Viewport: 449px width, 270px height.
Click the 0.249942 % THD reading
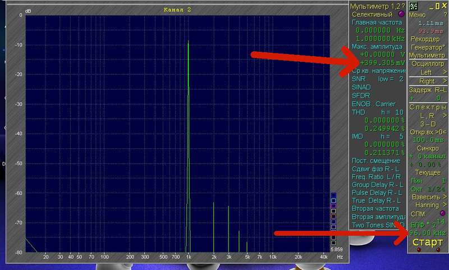pyautogui.click(x=384, y=129)
